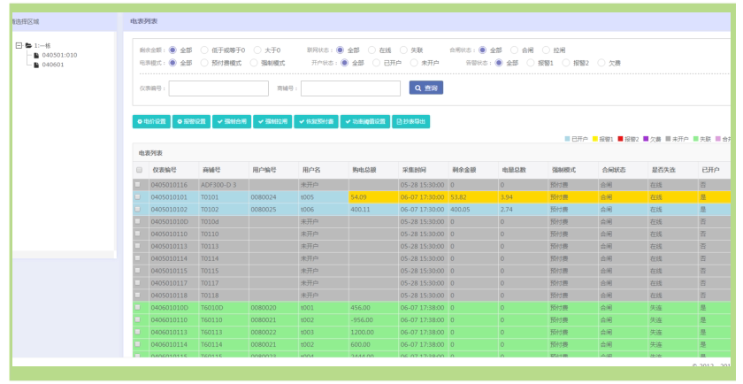This screenshot has width=743, height=384.
Task: Choose 在线 network status radio
Action: (372, 50)
